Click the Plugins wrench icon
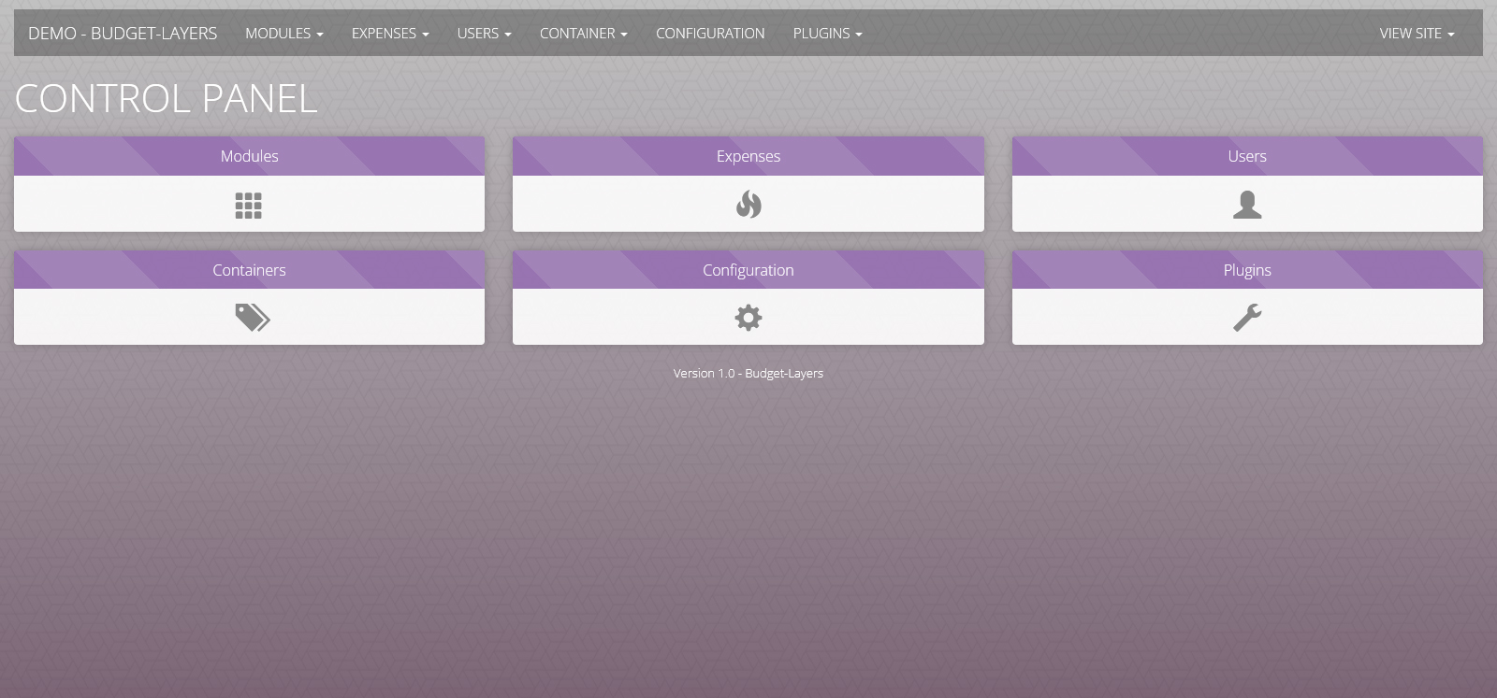The height and width of the screenshot is (698, 1497). coord(1247,318)
